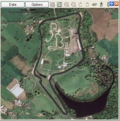Pan the map left with arrow P icon

94,5
